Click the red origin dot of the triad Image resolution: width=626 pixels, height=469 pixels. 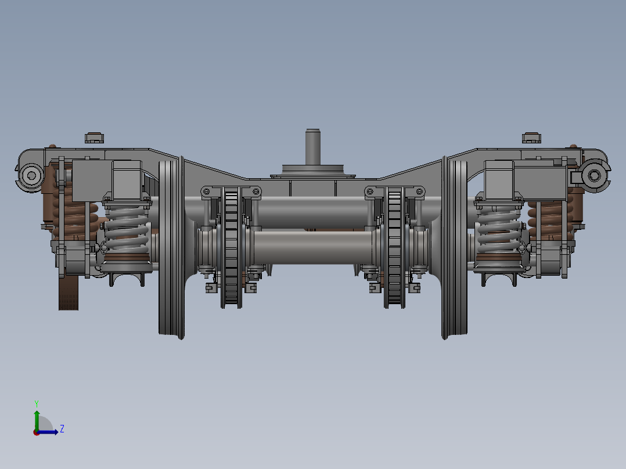[37, 432]
